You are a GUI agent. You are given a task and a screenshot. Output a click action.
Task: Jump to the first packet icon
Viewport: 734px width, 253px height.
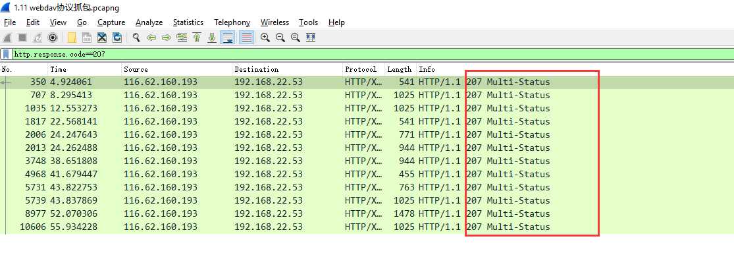(197, 38)
